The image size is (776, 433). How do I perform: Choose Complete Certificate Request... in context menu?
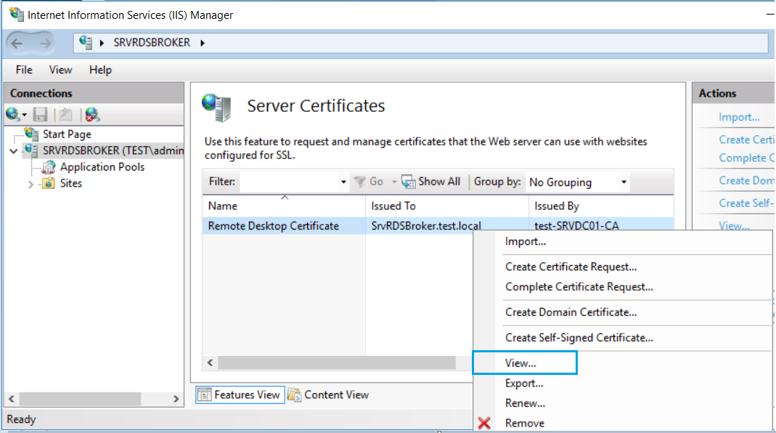(579, 287)
